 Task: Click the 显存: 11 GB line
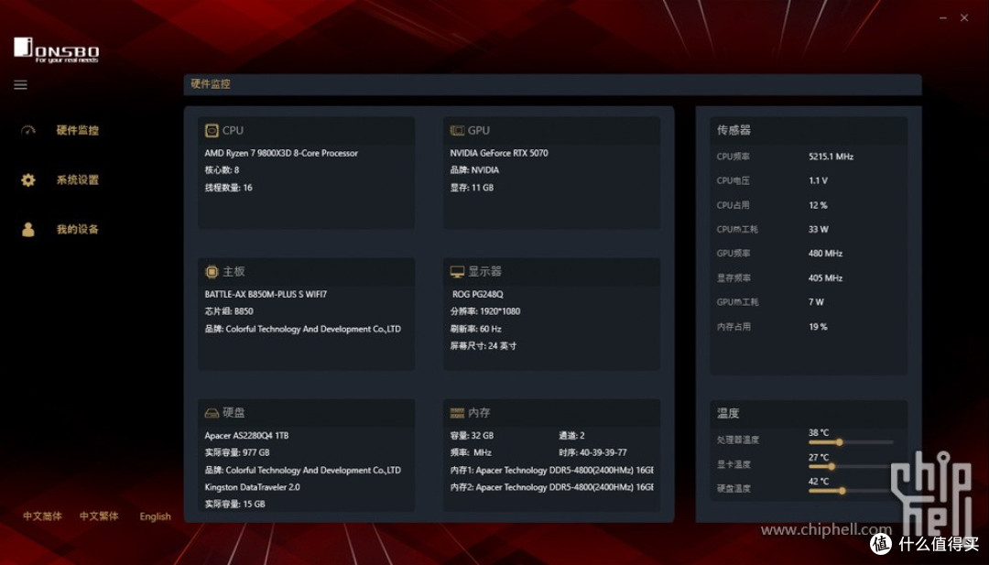tap(472, 188)
